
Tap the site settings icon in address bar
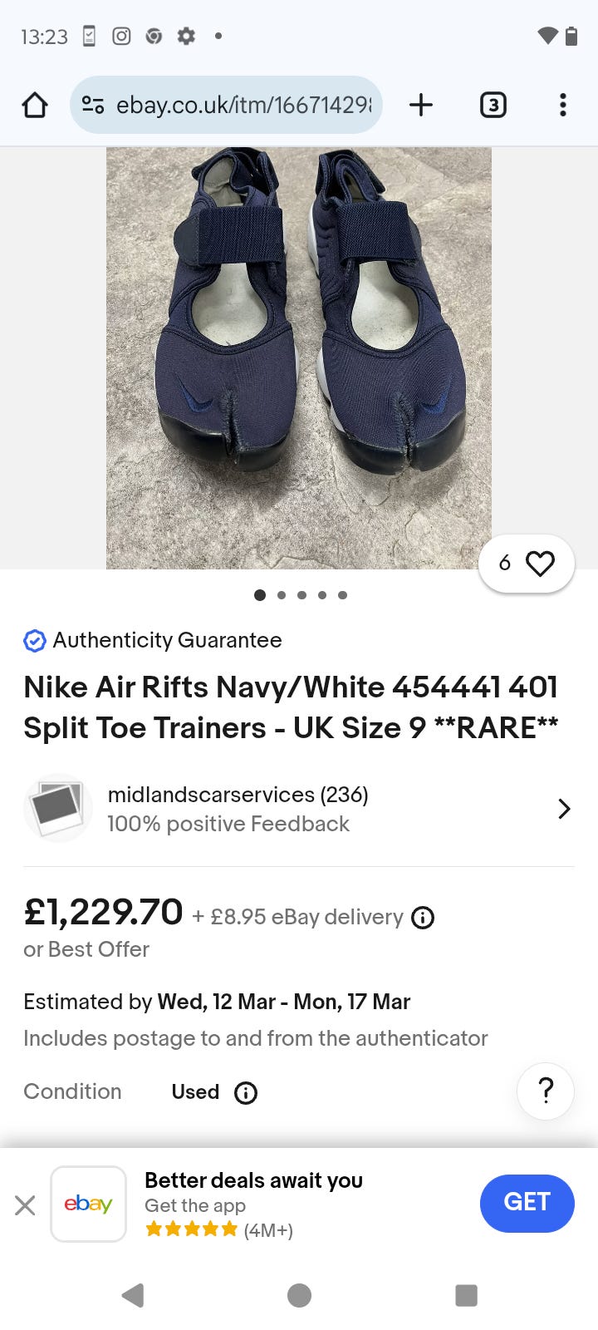click(93, 106)
